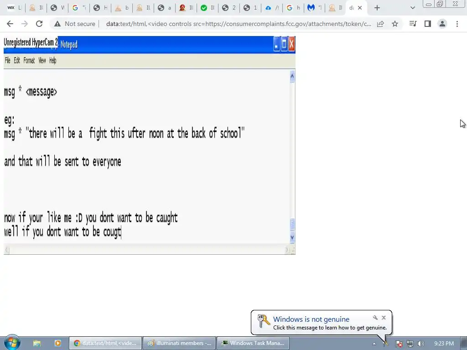
Task: Focus the address bar with data:text/html URL
Action: click(239, 24)
